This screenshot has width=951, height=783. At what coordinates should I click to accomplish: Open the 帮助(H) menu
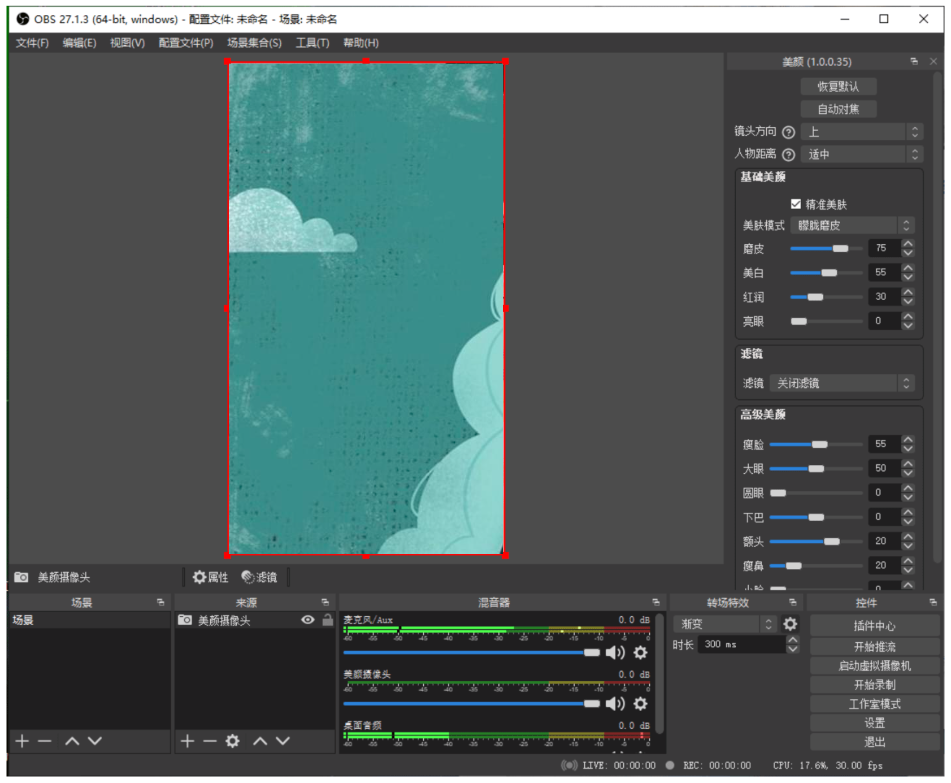[x=361, y=43]
